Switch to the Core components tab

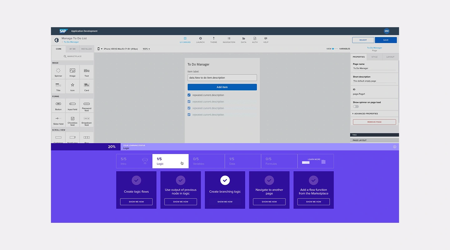pos(59,49)
